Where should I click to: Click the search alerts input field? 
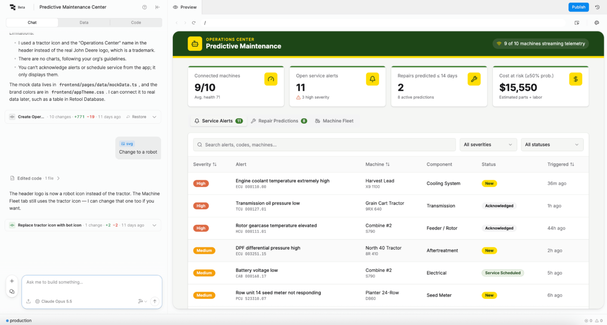pyautogui.click(x=324, y=144)
